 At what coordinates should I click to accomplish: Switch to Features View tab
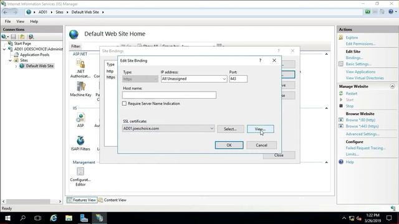pyautogui.click(x=82, y=200)
